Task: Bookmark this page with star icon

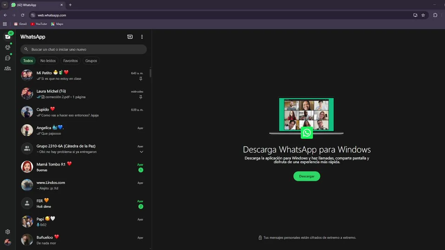Action: pos(423,15)
